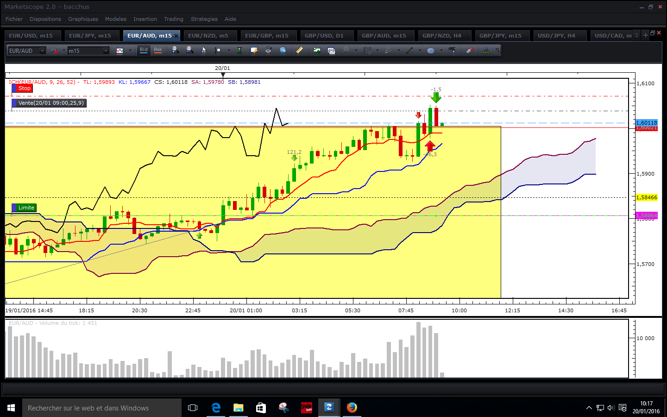
Task: Click the Windows Start button
Action: tap(11, 408)
